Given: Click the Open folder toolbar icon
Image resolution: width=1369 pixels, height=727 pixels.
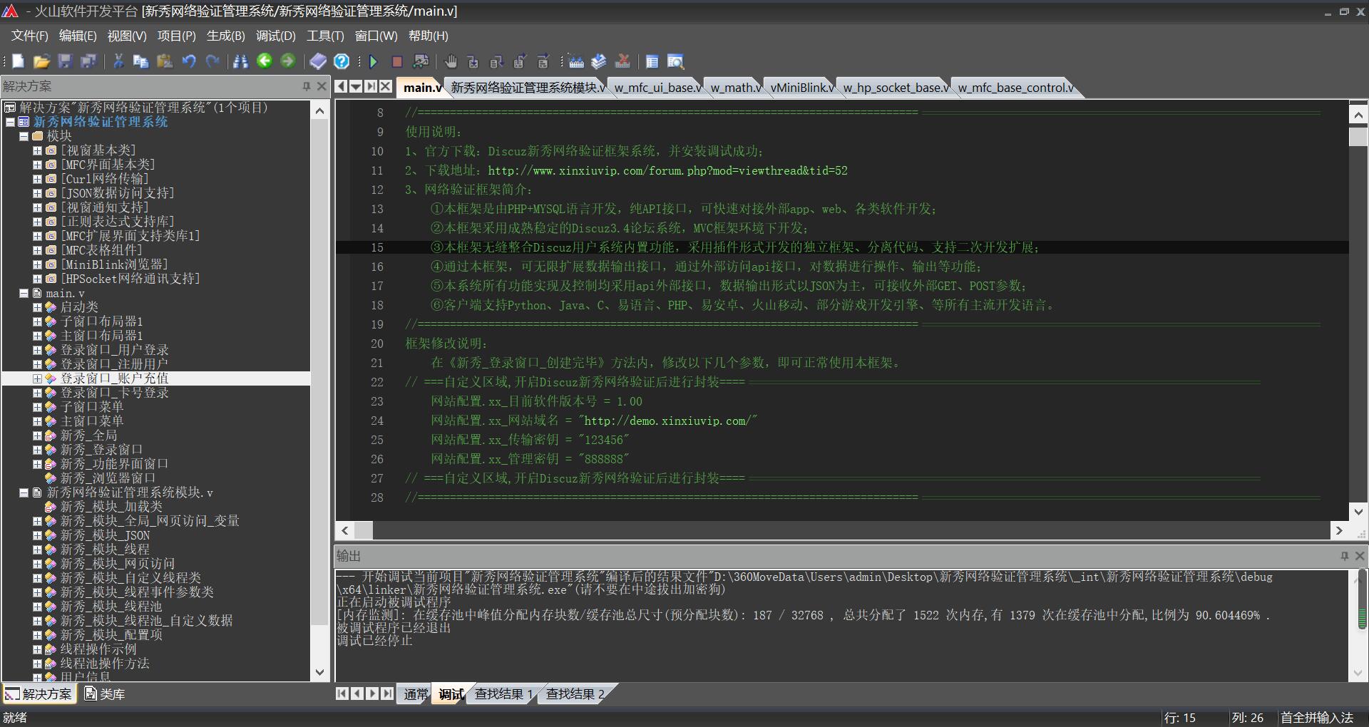Looking at the screenshot, I should pyautogui.click(x=41, y=61).
